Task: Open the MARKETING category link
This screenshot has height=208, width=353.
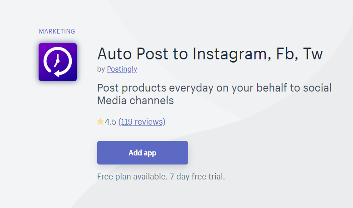Action: point(57,31)
